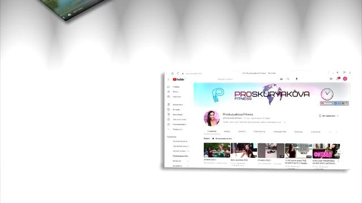
Task: Select the ГЛАВНАЯ channel tab
Action: 212,131
